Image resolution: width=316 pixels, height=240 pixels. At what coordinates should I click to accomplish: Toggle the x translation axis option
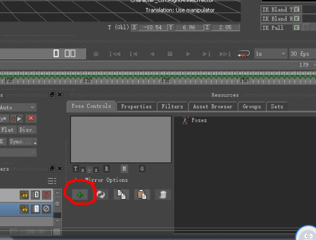(83, 170)
